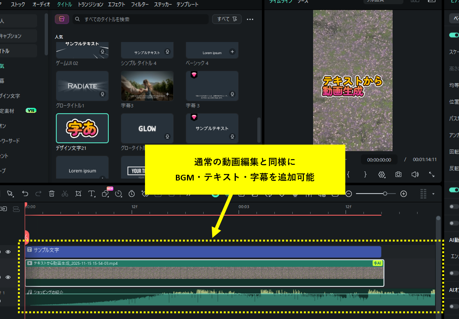Select the Text tool in the timeline toolbar
The height and width of the screenshot is (319, 459).
point(91,194)
